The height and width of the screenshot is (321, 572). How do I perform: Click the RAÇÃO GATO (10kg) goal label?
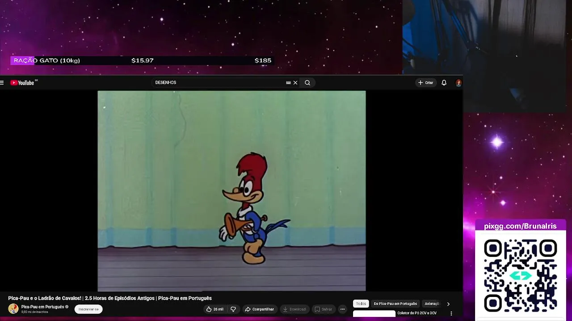(x=46, y=61)
